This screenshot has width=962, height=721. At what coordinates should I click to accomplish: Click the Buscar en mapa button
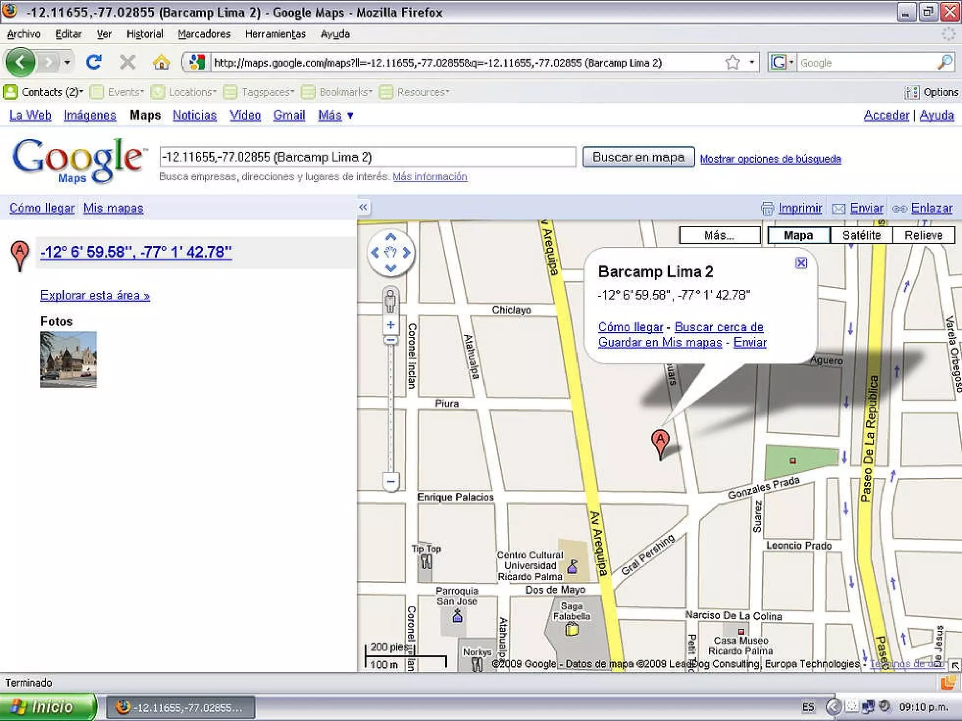click(x=638, y=157)
